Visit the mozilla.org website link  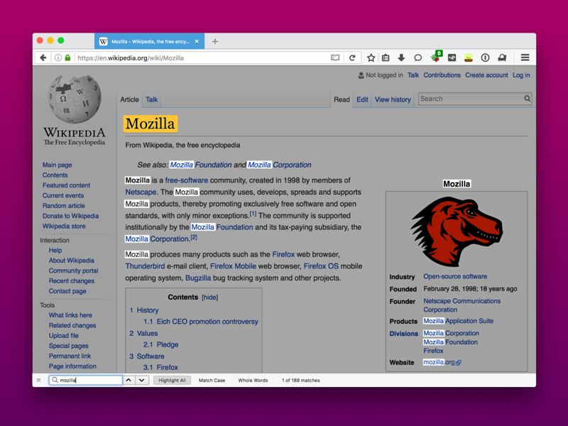click(x=439, y=362)
